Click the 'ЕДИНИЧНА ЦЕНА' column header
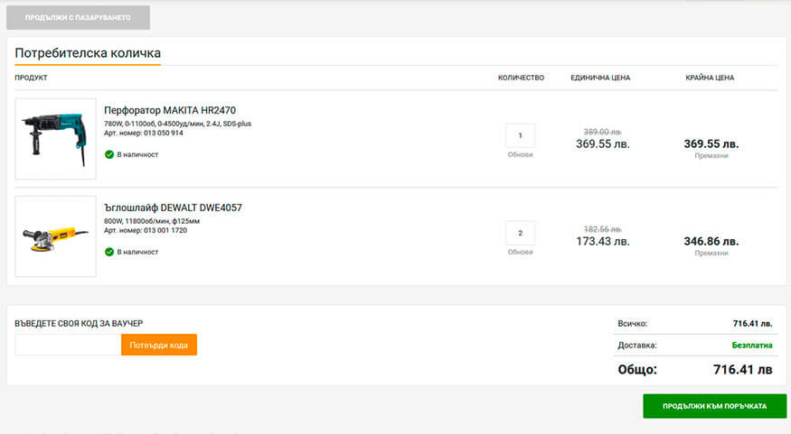 point(600,78)
